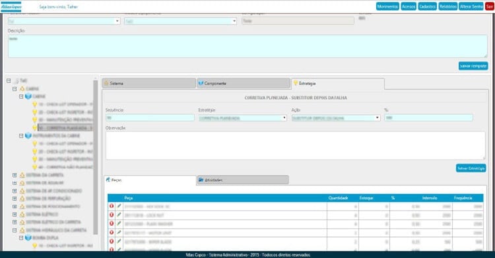The width and height of the screenshot is (495, 258).
Task: Collapse the BOMBA DUPLA component node
Action: [x=21, y=238]
